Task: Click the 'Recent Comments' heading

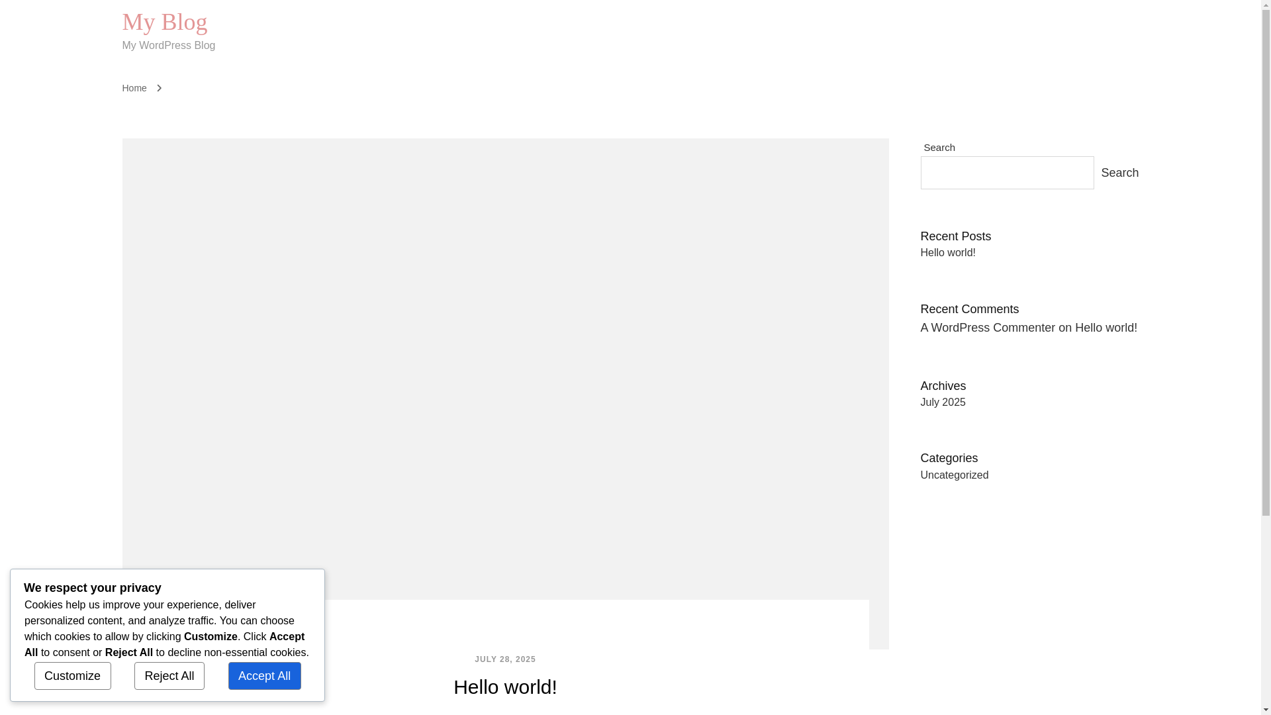Action: pos(969,309)
